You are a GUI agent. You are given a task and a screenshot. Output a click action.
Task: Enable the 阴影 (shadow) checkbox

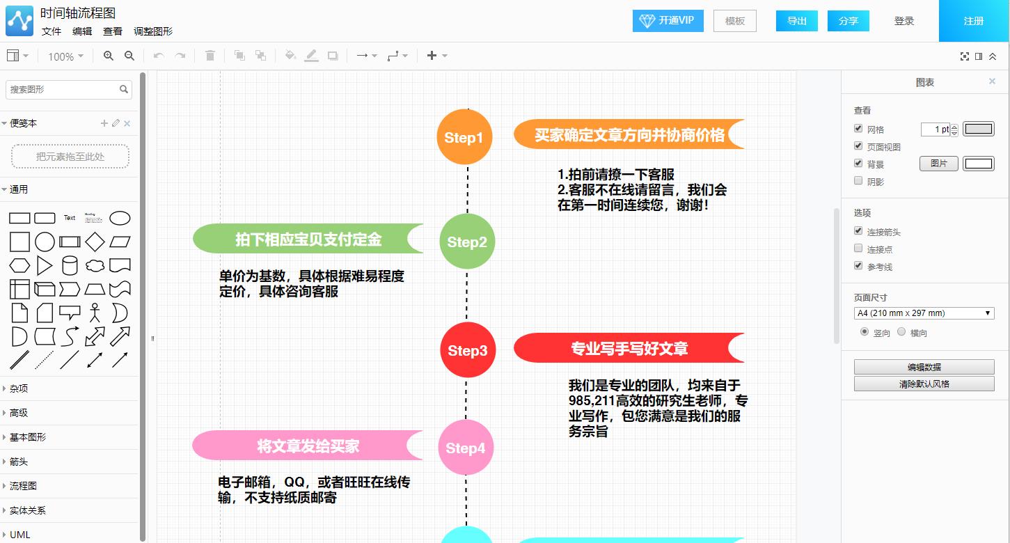(859, 180)
